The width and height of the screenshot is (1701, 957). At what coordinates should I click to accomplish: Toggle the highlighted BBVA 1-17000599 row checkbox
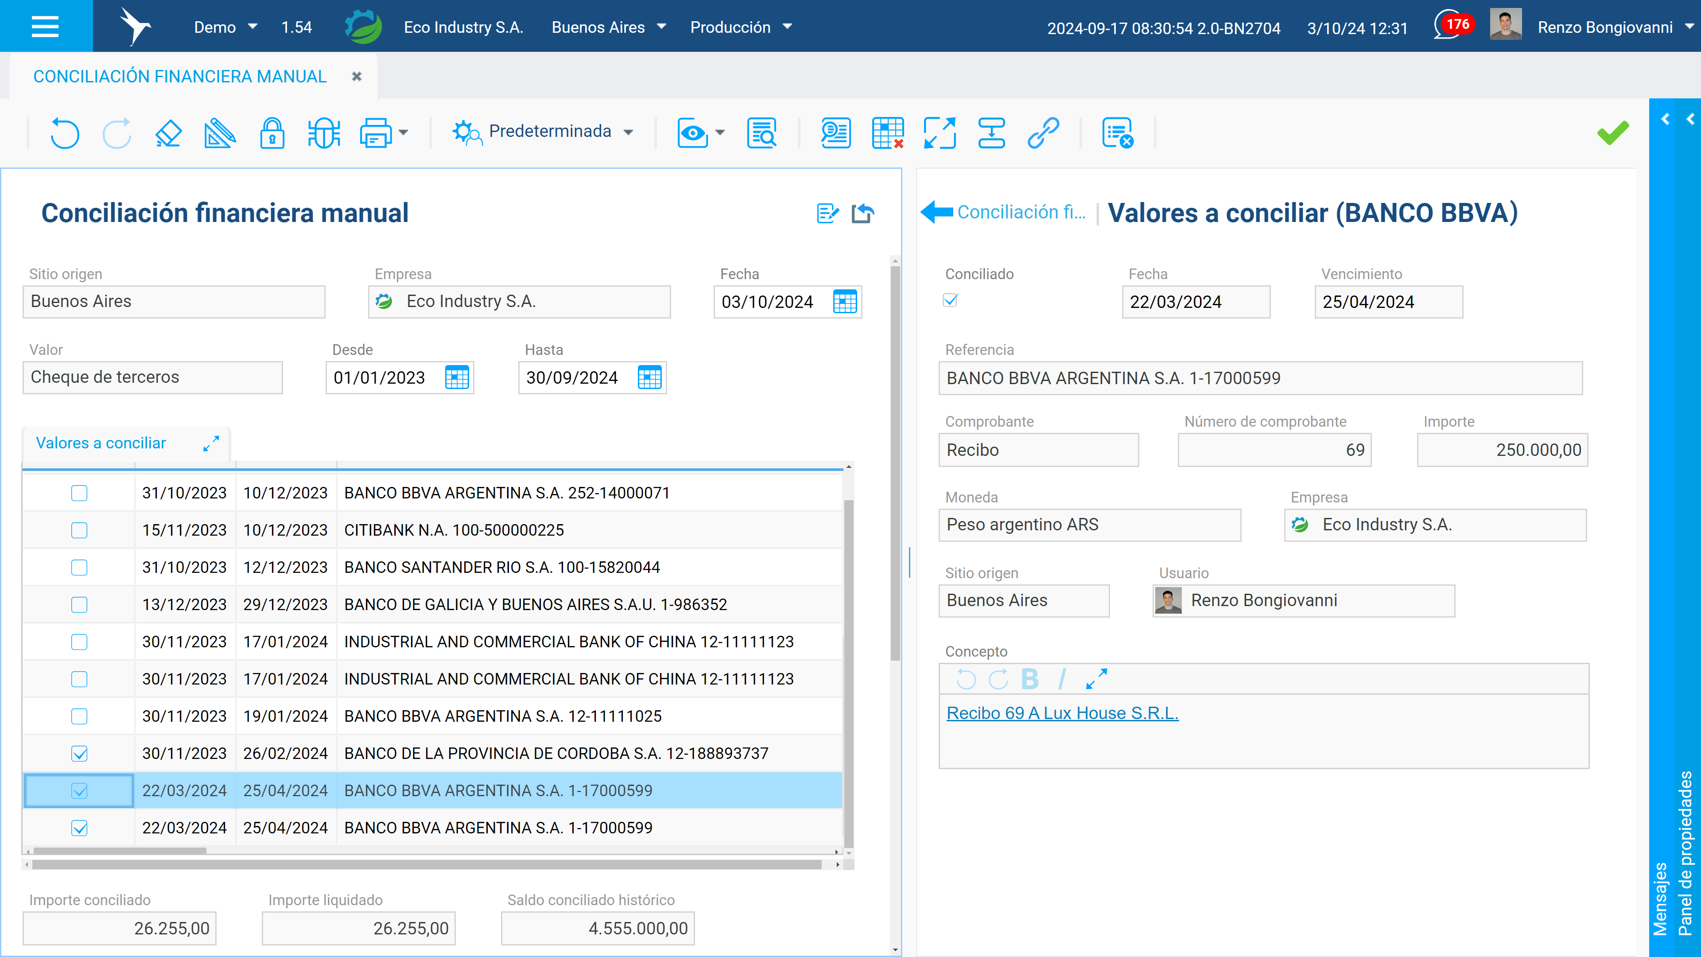(79, 790)
